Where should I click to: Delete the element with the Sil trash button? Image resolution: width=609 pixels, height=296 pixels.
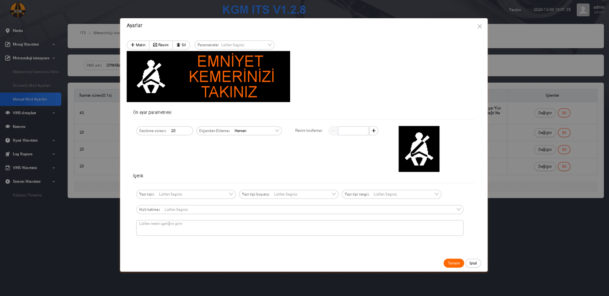[x=181, y=45]
